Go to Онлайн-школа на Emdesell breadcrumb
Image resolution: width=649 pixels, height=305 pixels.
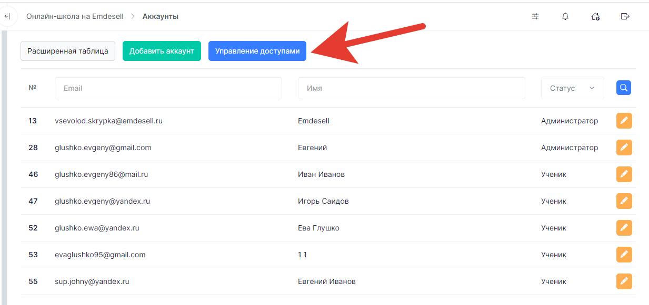click(x=75, y=16)
